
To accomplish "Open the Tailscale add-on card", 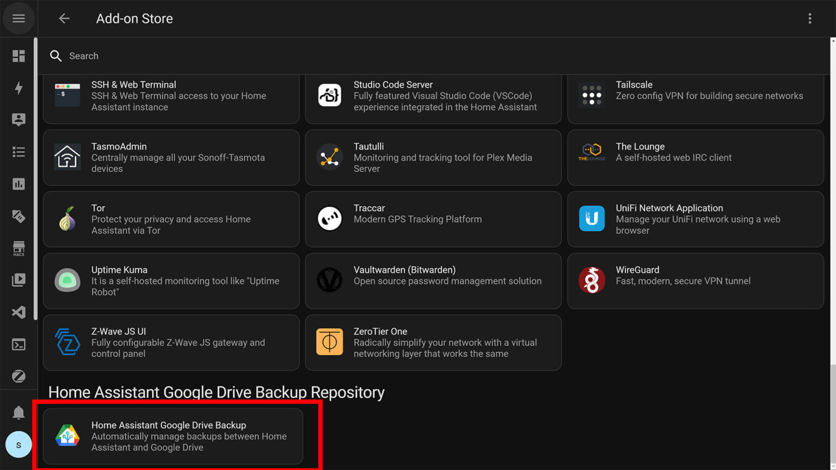I will tap(695, 96).
